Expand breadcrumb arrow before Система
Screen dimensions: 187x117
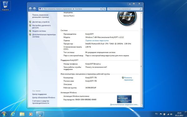click(74, 9)
